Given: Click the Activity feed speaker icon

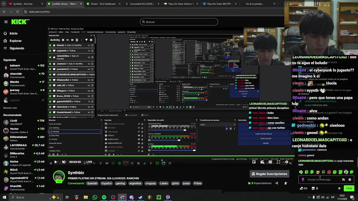Looking at the screenshot, I should point(68,40).
